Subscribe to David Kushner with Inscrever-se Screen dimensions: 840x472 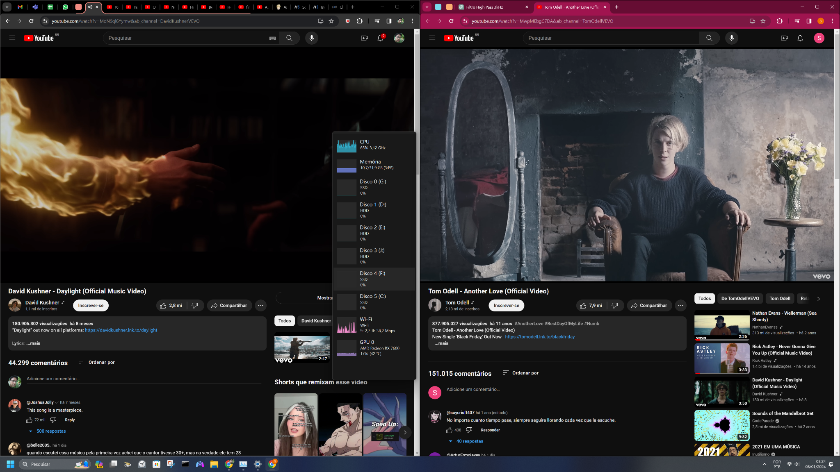91,306
